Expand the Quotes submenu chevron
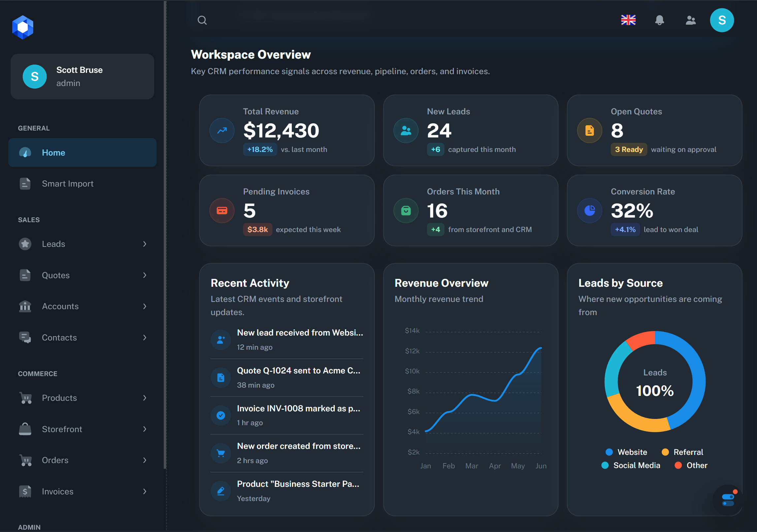Screen dimensions: 757x532 click(144, 275)
